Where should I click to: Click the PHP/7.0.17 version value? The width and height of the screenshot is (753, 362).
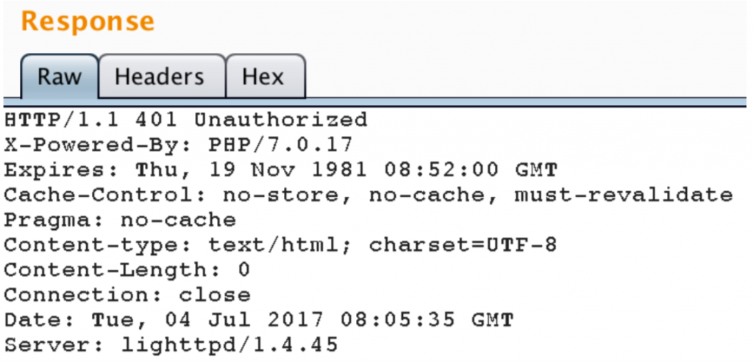pos(280,145)
